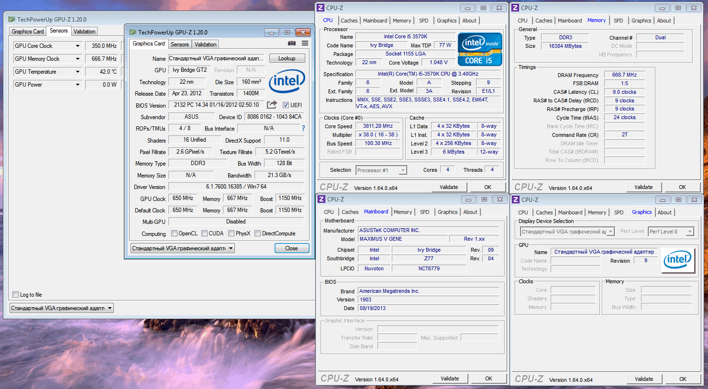Click the Intel logo in GPU-Z
Viewport: 708px width, 389px height.
click(287, 81)
